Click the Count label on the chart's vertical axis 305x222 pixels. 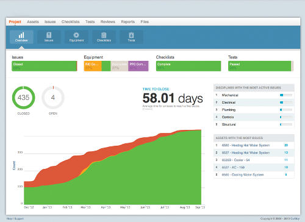[x=14, y=165]
